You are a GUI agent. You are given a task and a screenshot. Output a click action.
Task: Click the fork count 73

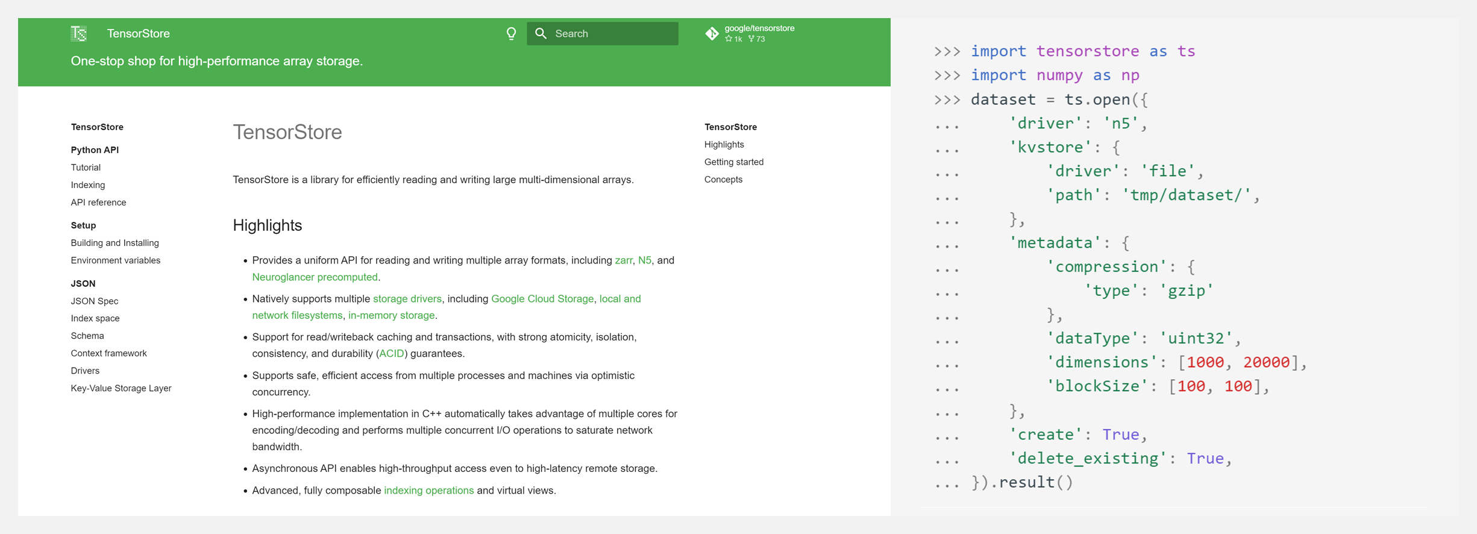click(x=757, y=39)
